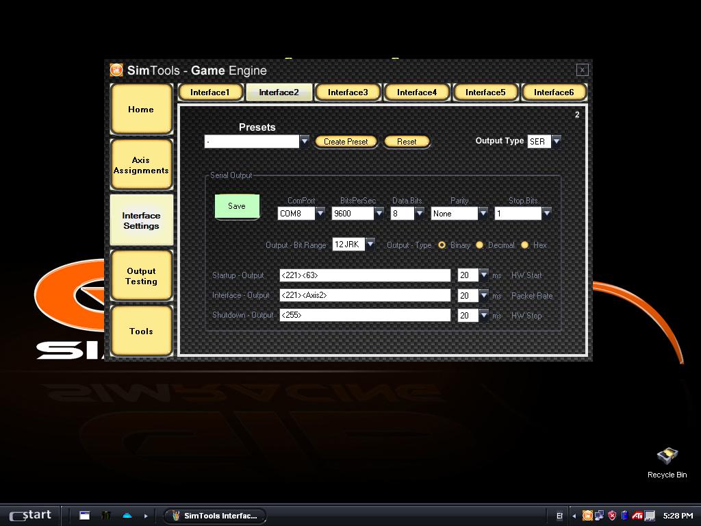Screen dimensions: 701x526
Task: Open the Packet Rate ms dropdown
Action: pyautogui.click(x=484, y=295)
